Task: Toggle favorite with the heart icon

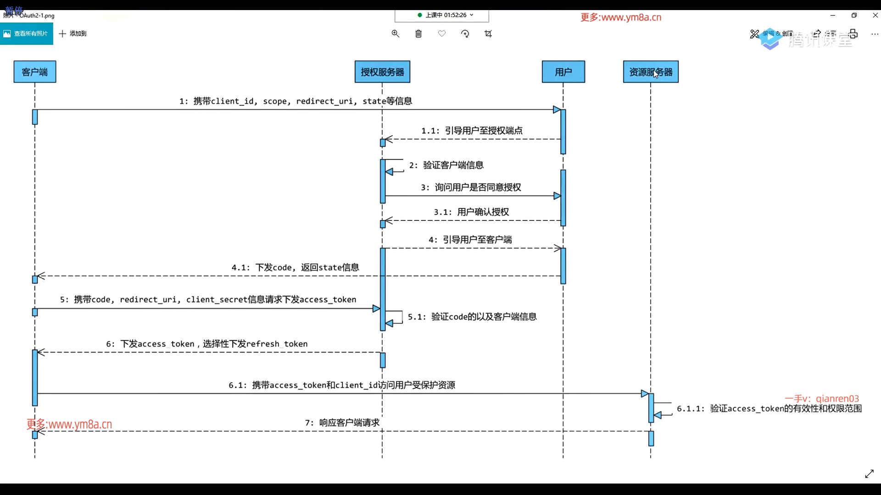Action: click(442, 33)
